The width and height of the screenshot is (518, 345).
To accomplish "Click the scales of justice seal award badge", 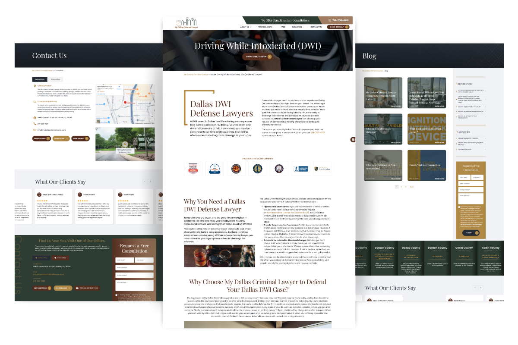I will pos(236,169).
